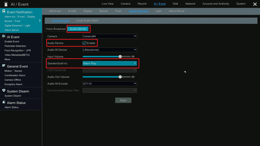Open the Camera Audio sub-tab

61,21
